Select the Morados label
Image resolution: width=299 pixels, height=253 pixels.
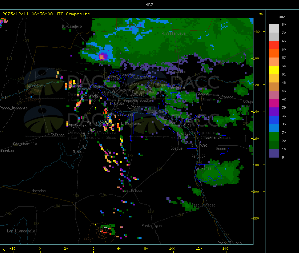click(x=39, y=191)
